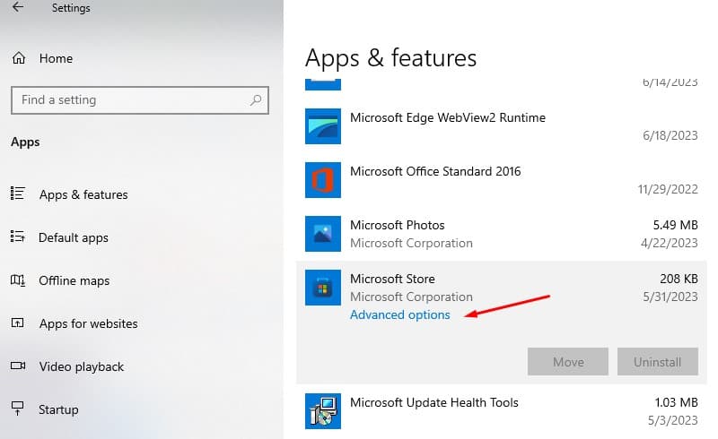Click the Apps & features sidebar icon

pyautogui.click(x=18, y=194)
